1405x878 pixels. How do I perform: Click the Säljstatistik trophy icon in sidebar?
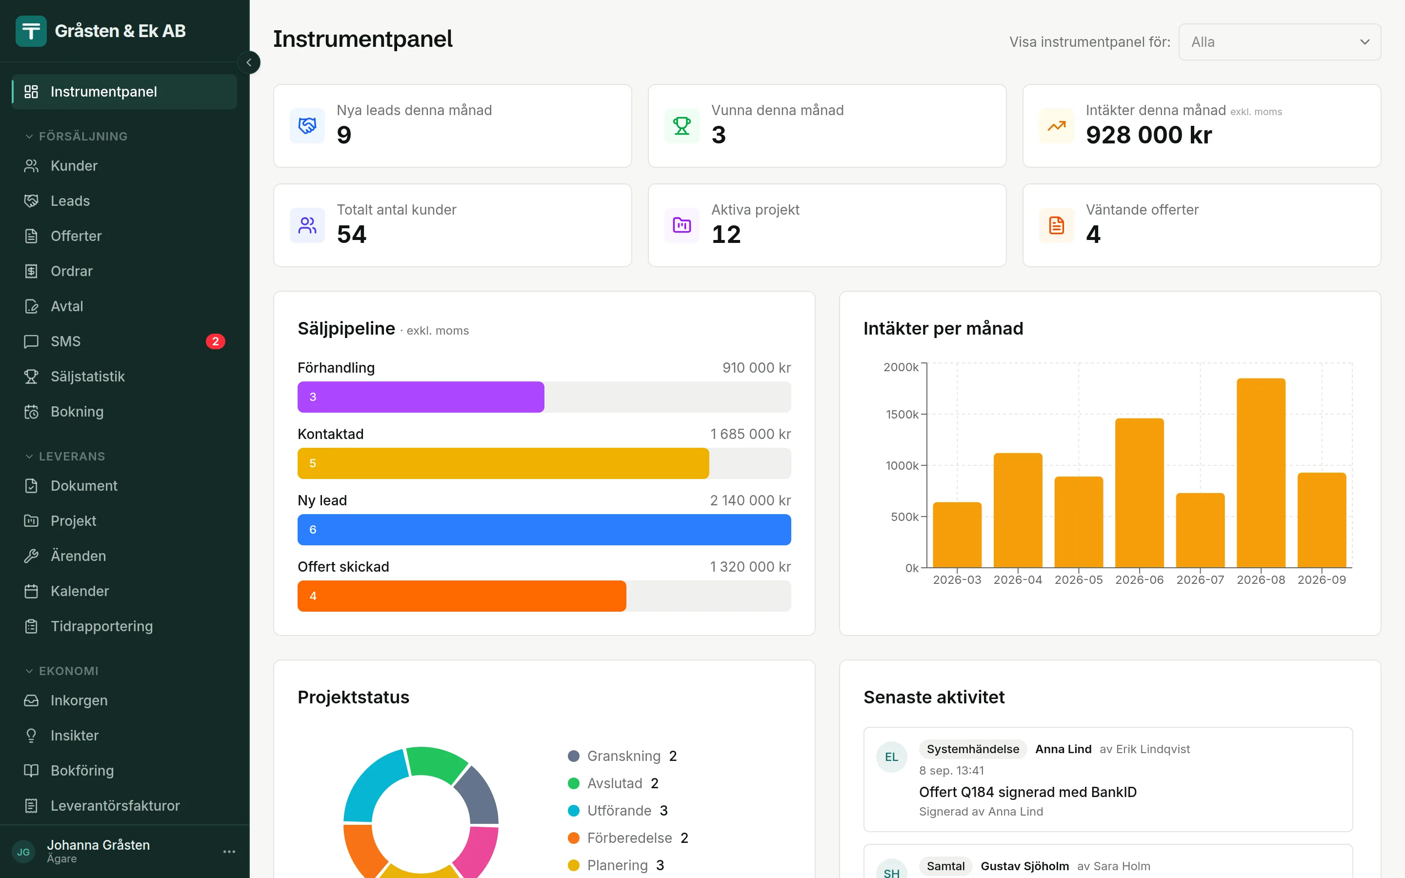(x=31, y=377)
